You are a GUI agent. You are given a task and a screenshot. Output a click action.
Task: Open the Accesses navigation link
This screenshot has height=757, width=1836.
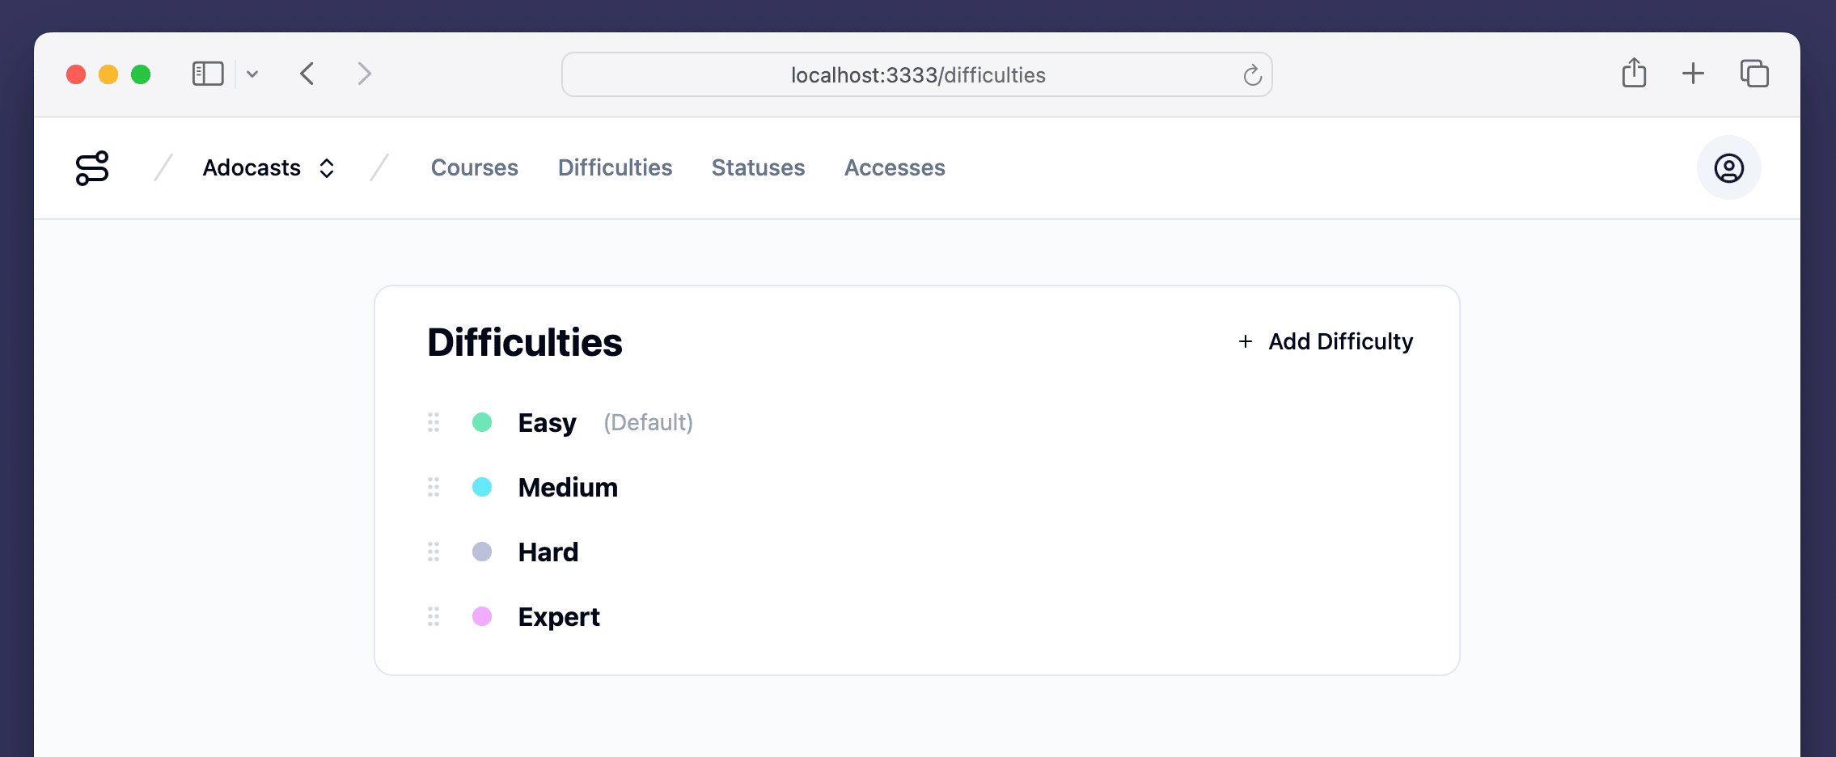[895, 168]
